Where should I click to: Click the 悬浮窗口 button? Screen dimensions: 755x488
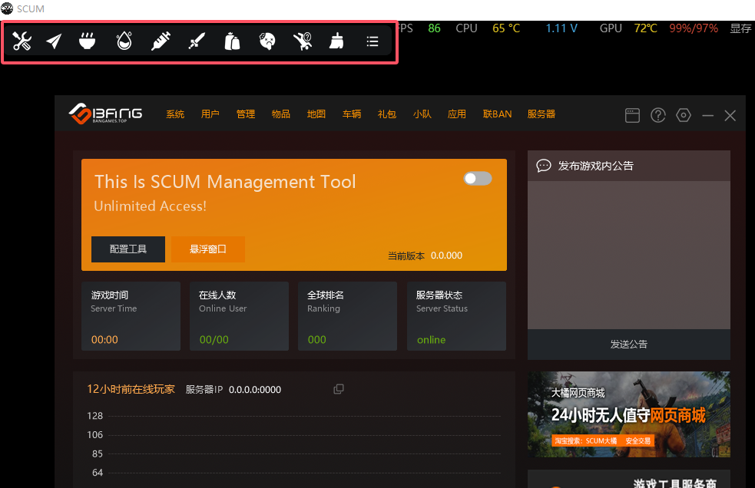(208, 249)
